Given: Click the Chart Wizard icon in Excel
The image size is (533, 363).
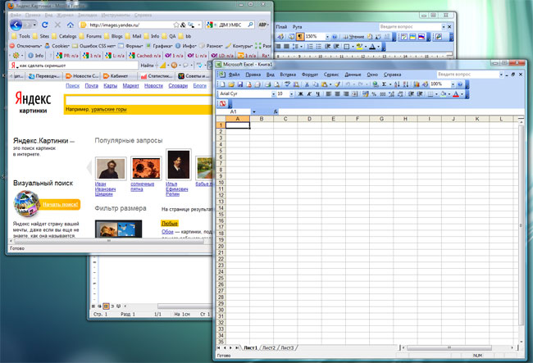Looking at the screenshot, I should [x=417, y=84].
